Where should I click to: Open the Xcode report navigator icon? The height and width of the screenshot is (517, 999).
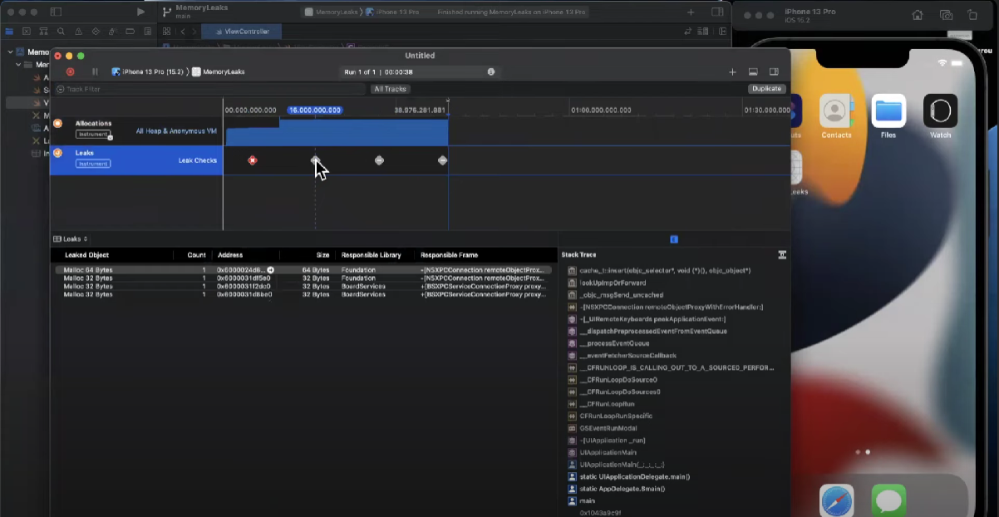147,31
